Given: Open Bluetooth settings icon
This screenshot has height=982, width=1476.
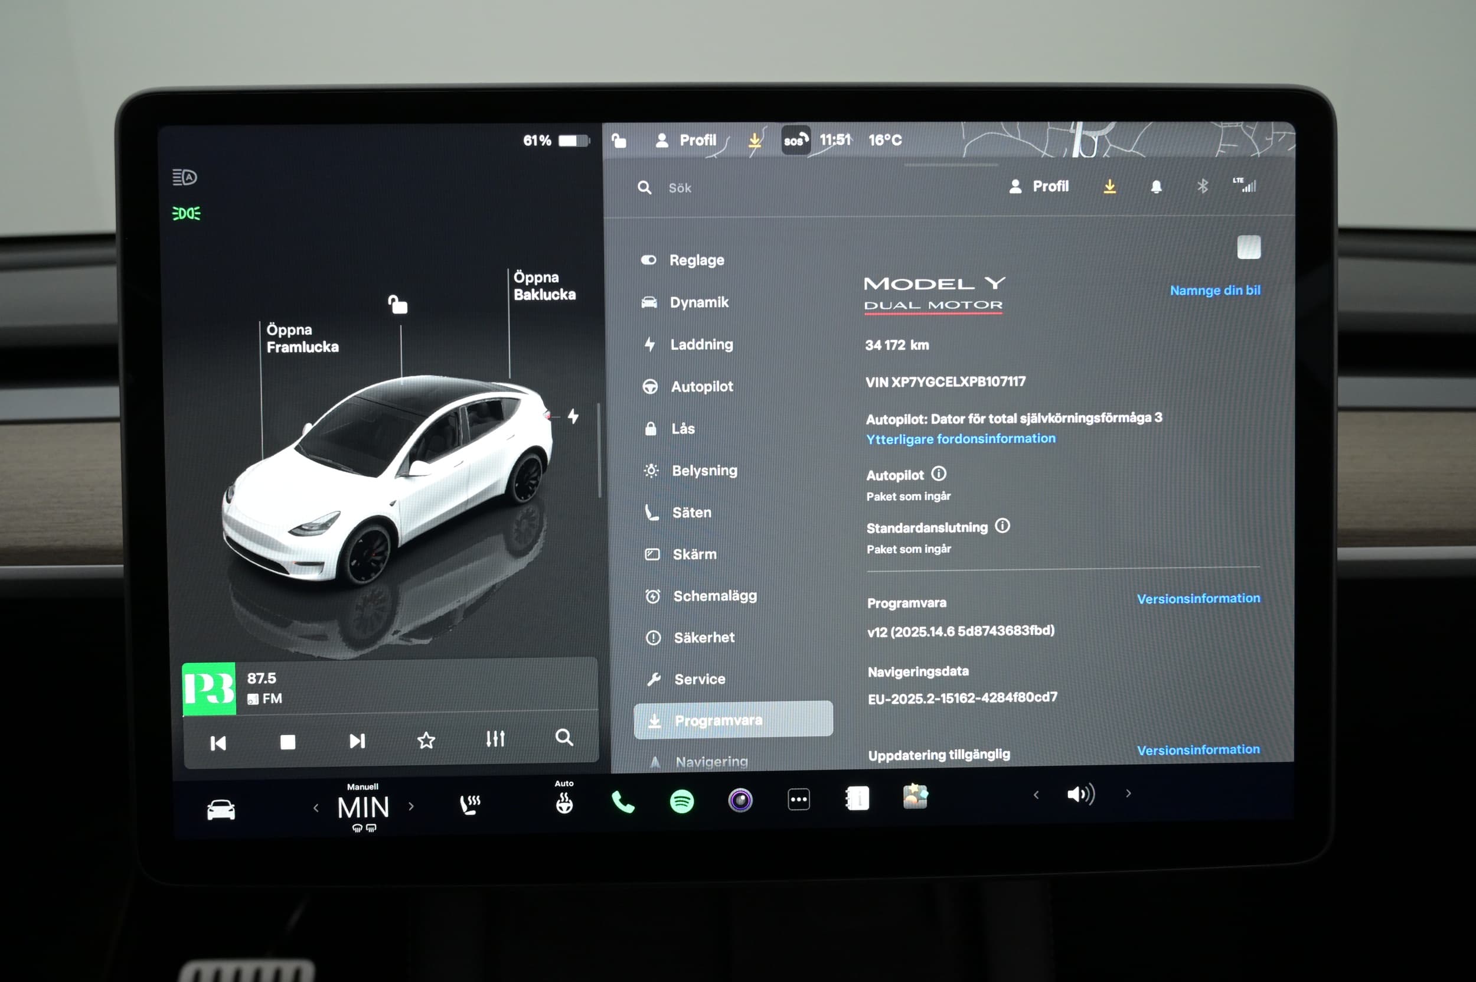Looking at the screenshot, I should (1202, 186).
